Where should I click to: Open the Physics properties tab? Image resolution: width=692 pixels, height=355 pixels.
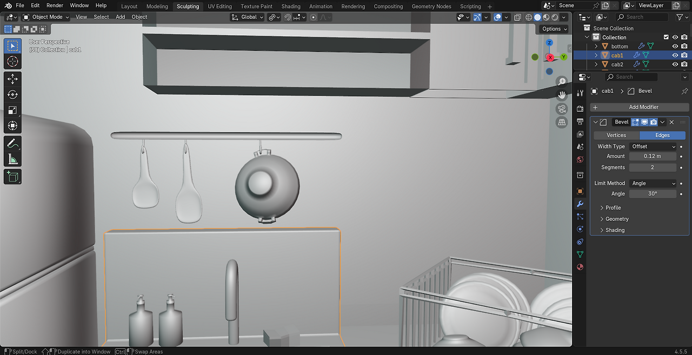(580, 229)
